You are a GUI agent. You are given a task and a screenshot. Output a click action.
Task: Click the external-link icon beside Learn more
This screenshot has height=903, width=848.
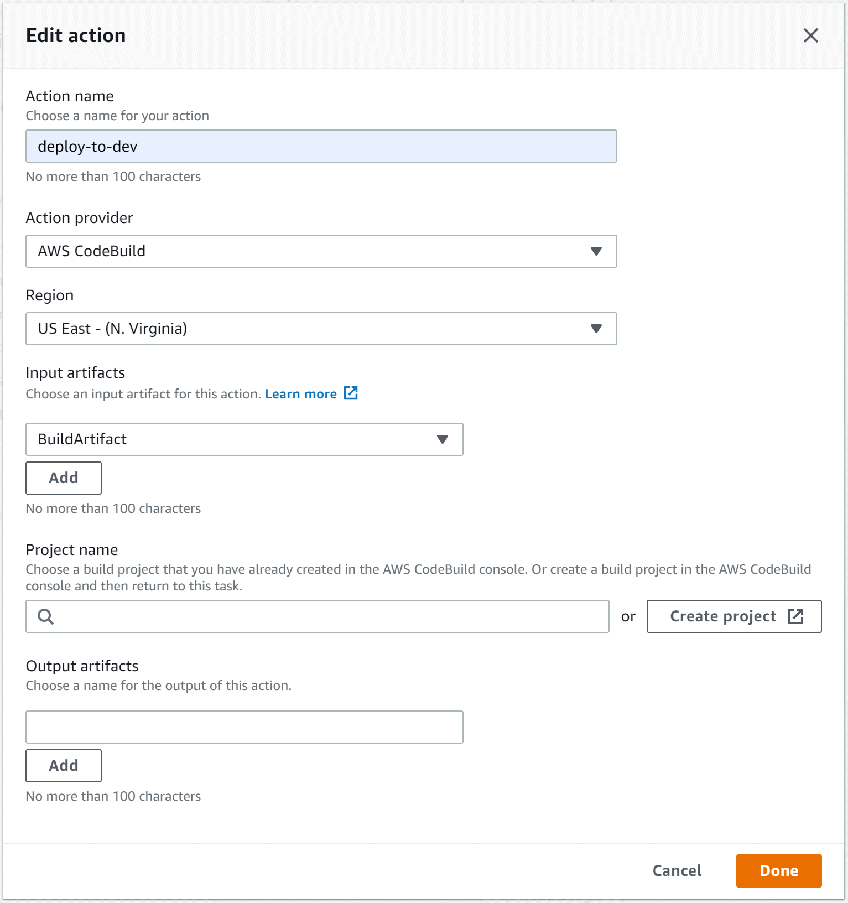351,393
